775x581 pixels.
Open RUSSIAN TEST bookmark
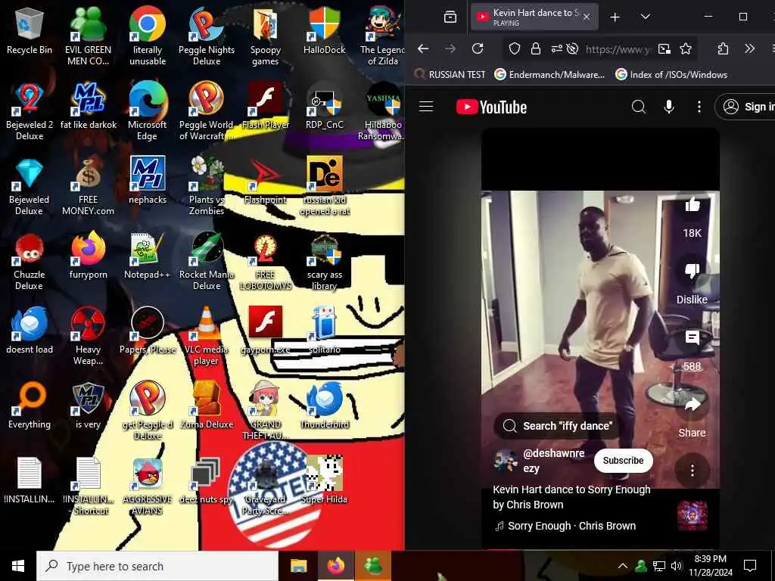450,75
